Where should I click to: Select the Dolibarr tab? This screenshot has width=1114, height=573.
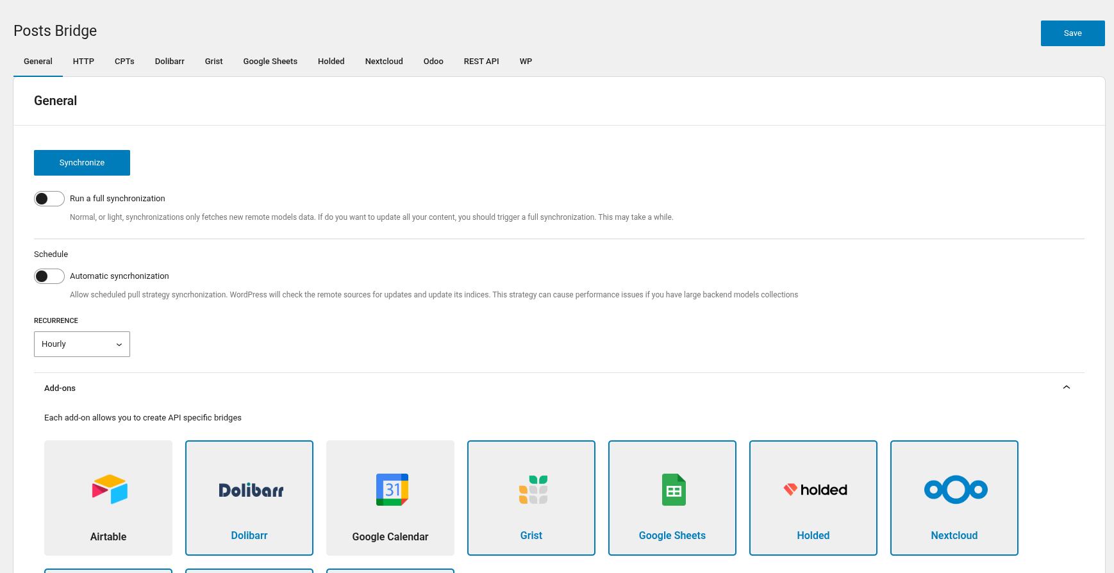(170, 62)
